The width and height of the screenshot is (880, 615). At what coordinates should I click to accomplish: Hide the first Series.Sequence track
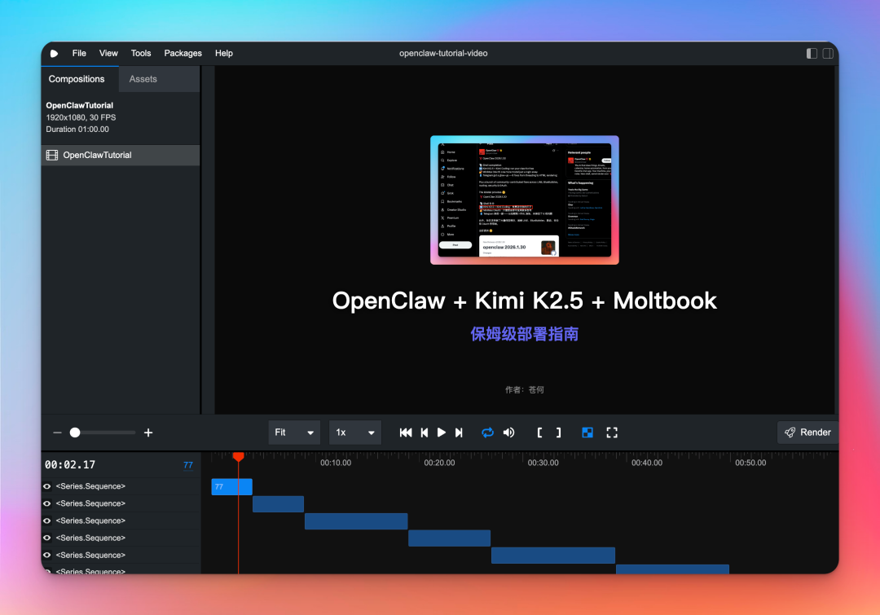47,486
